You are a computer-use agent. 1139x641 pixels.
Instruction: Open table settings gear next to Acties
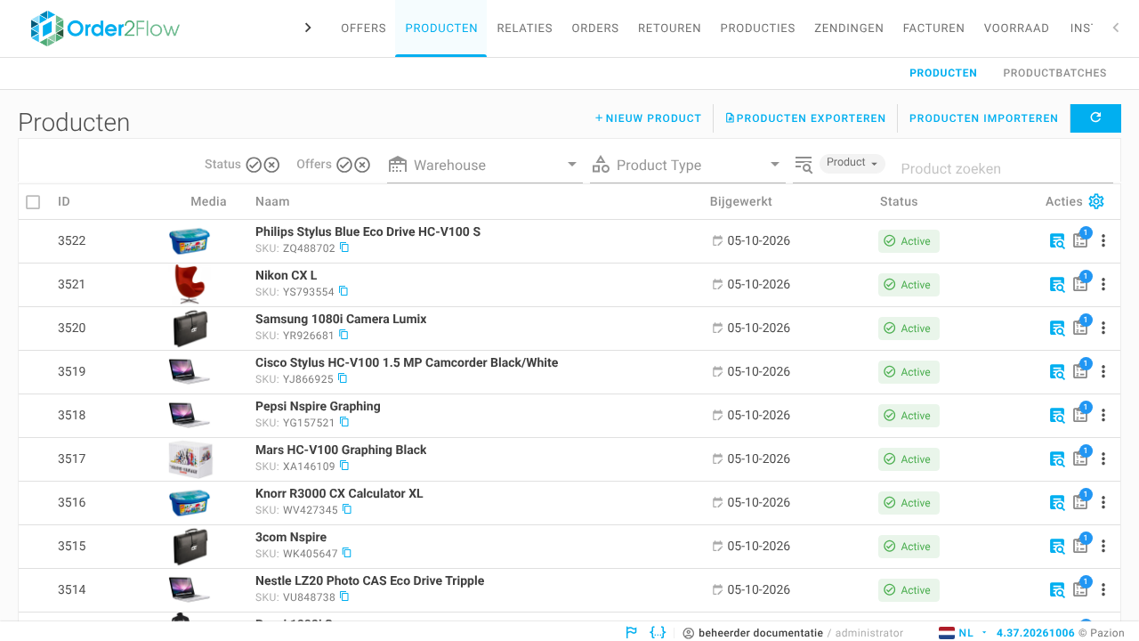click(1096, 201)
